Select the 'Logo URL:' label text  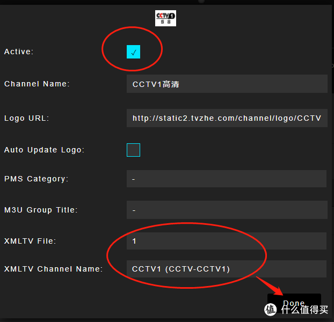pyautogui.click(x=27, y=118)
